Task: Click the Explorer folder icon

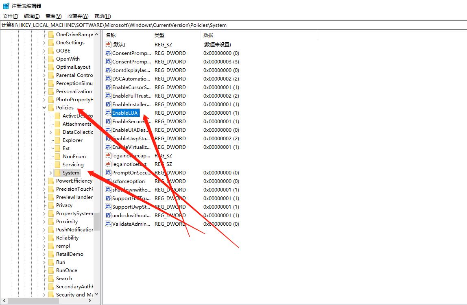Action: pyautogui.click(x=57, y=140)
